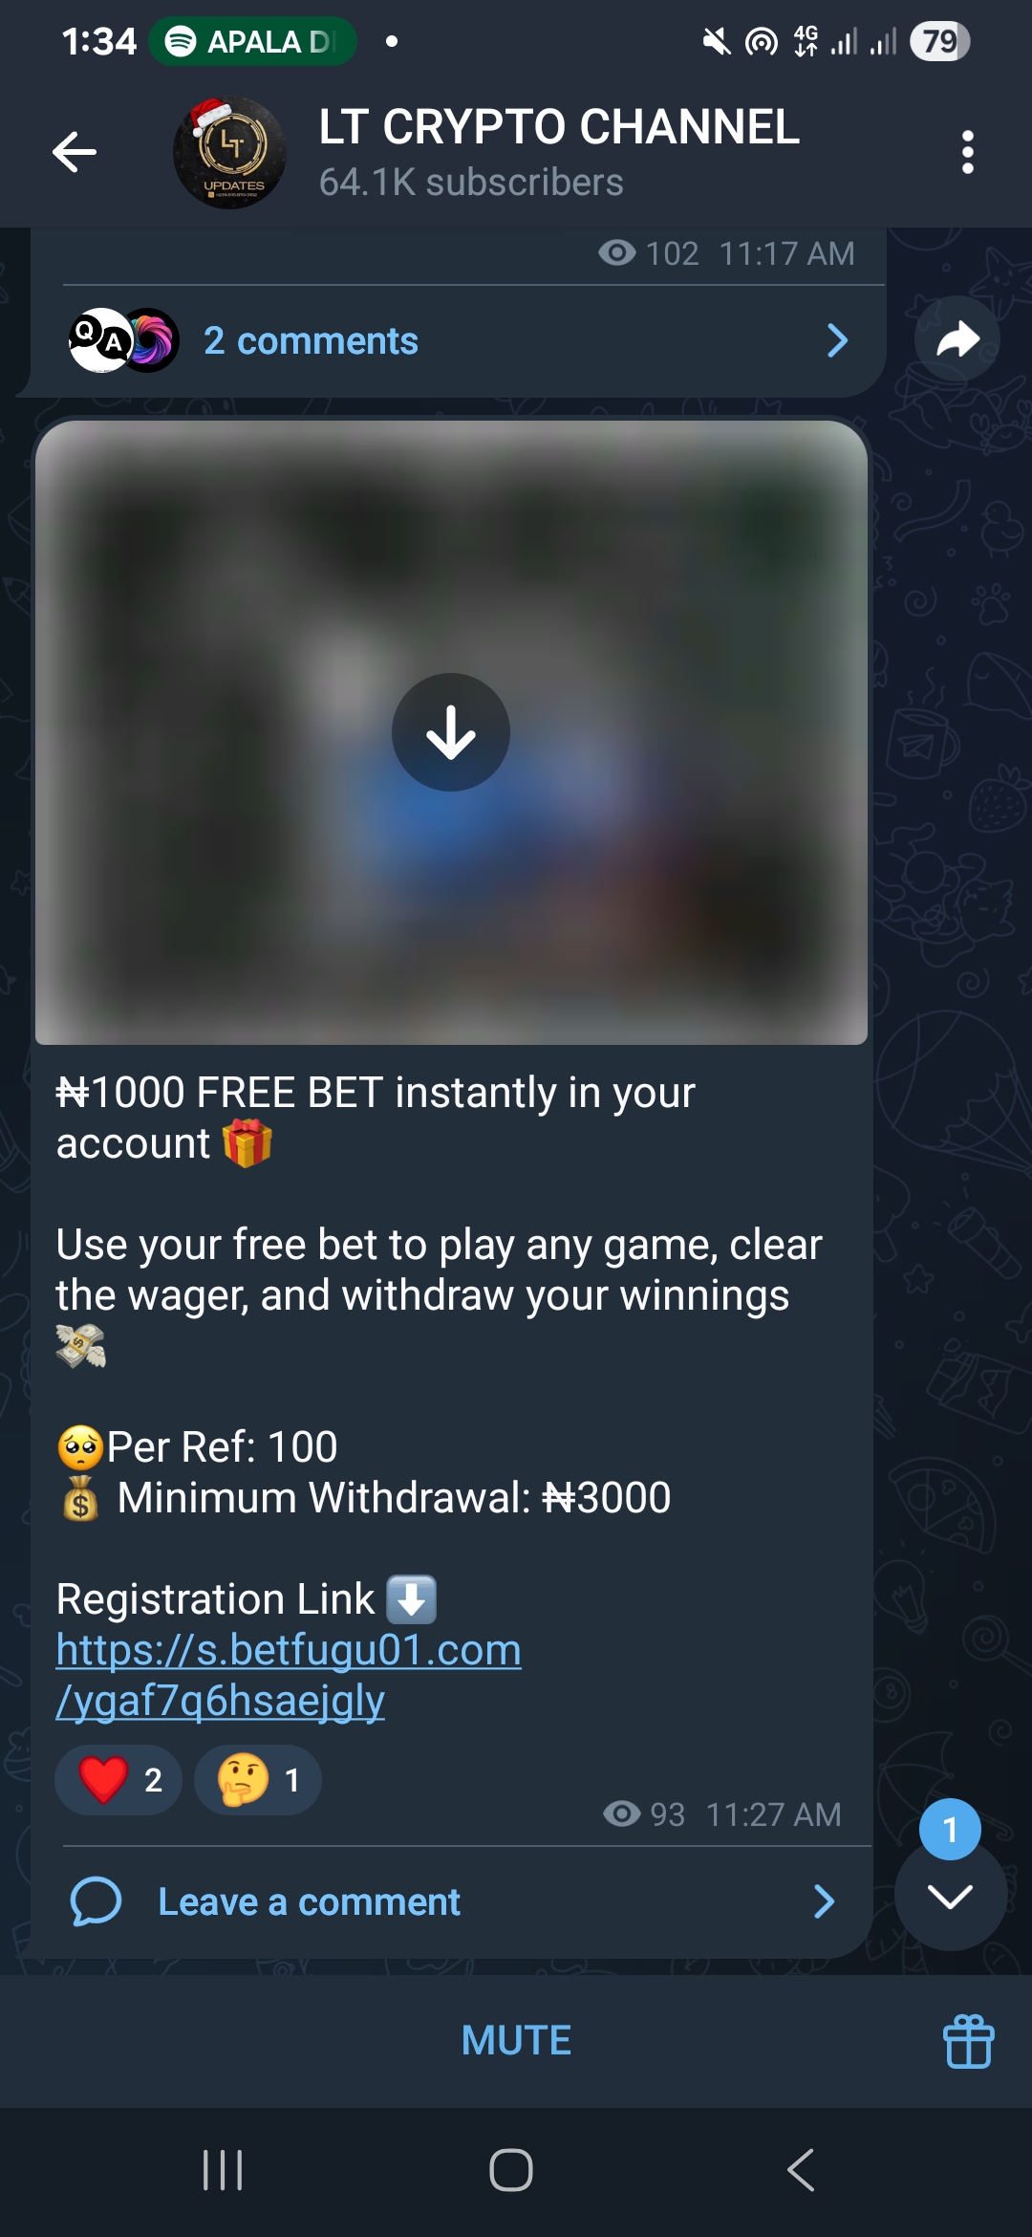Open the Spotify APALA status pill
The height and width of the screenshot is (2237, 1032).
pyautogui.click(x=252, y=41)
